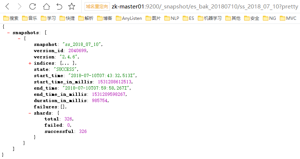
Task: Open the 机器学习 bookmark folder
Action: [x=210, y=18]
